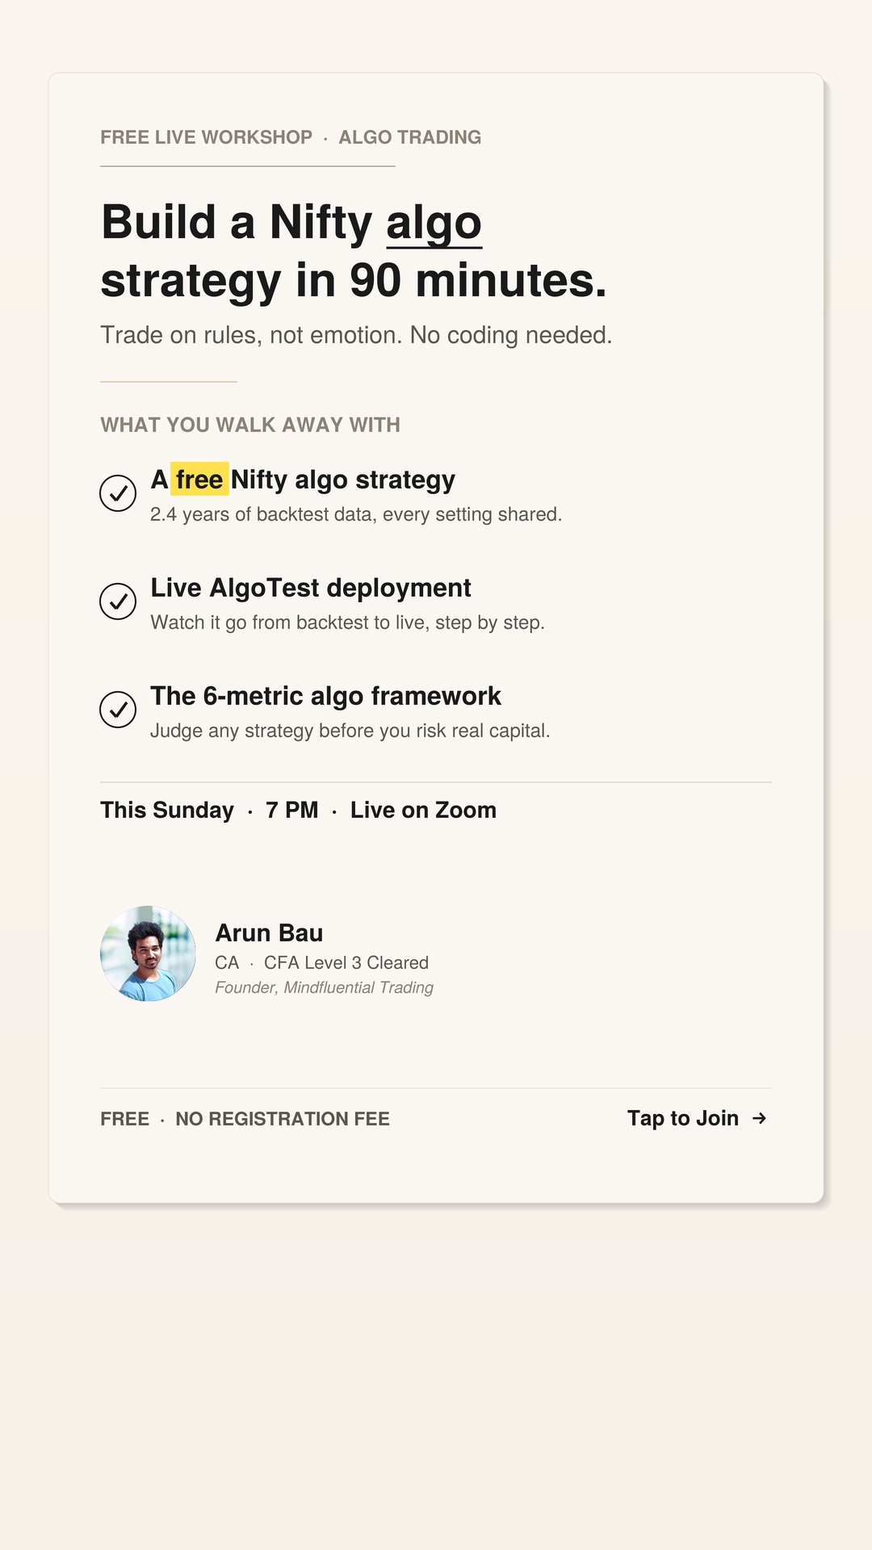Viewport: 872px width, 1550px height.
Task: Click the NO REGISTRATION FEE label
Action: [283, 1119]
